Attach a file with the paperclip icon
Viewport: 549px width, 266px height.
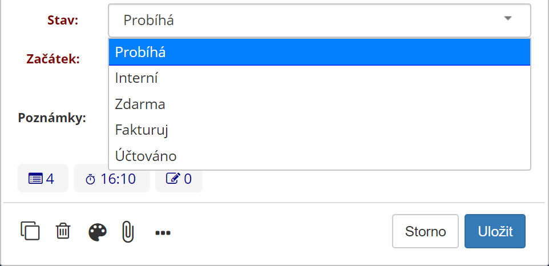(128, 232)
